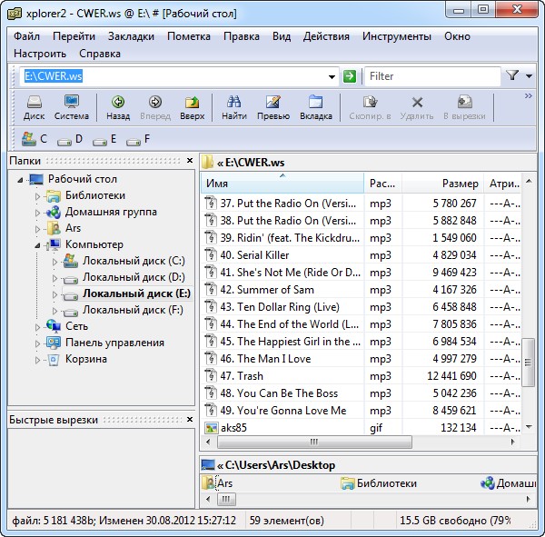Screen dimensions: 545x537
Task: Select the Ars folder in tree
Action: point(73,228)
